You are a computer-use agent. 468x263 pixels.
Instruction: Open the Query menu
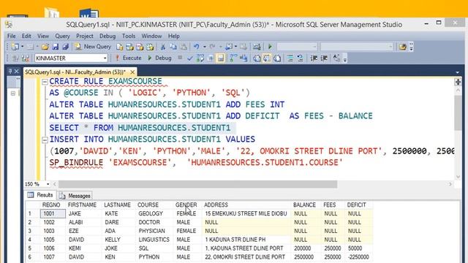pos(62,36)
